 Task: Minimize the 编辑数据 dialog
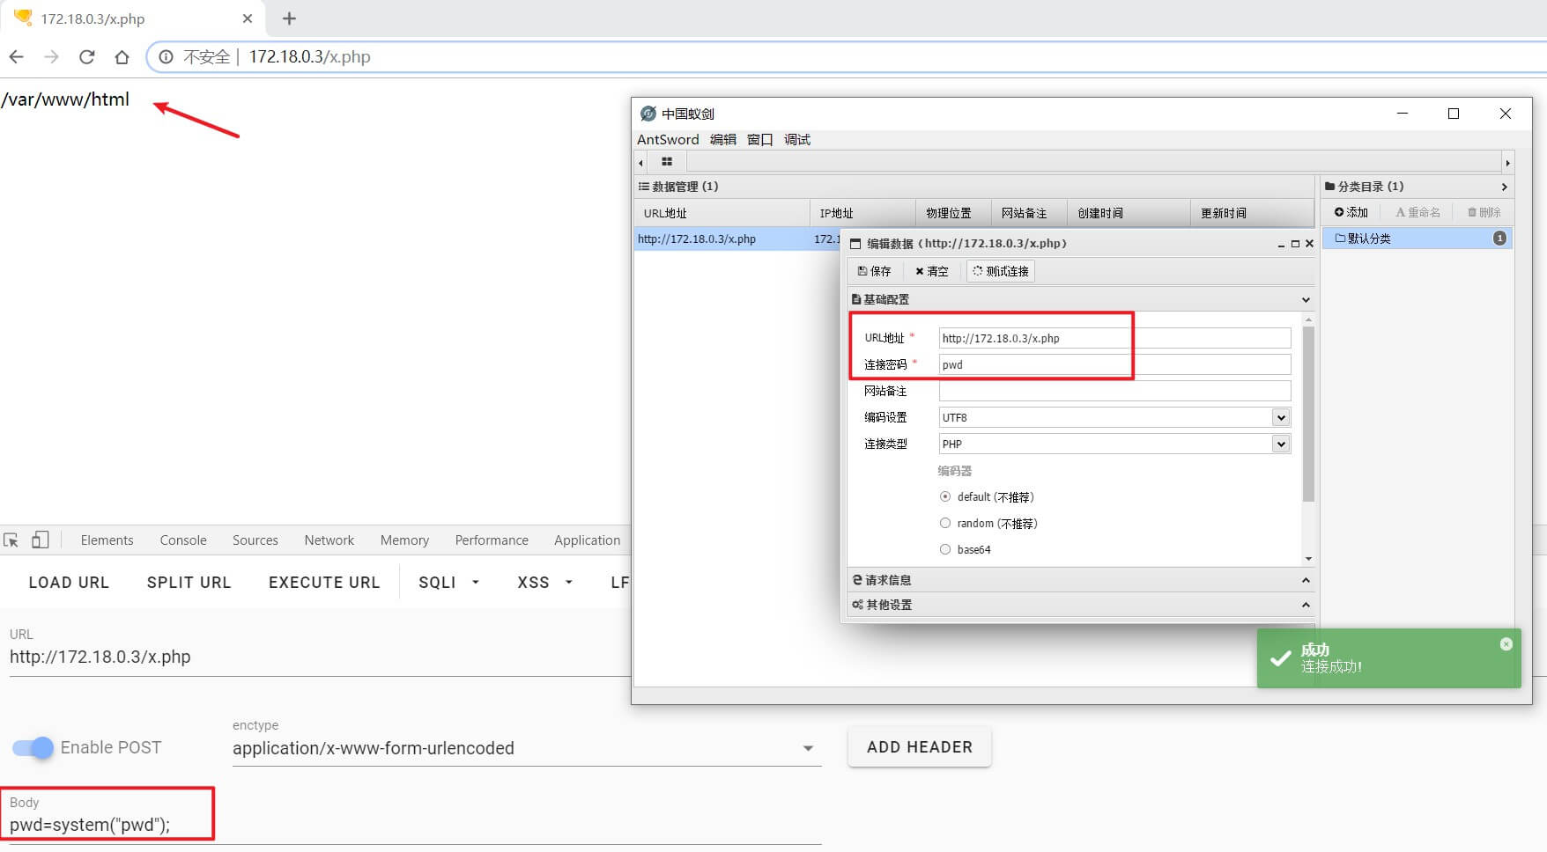click(x=1281, y=244)
